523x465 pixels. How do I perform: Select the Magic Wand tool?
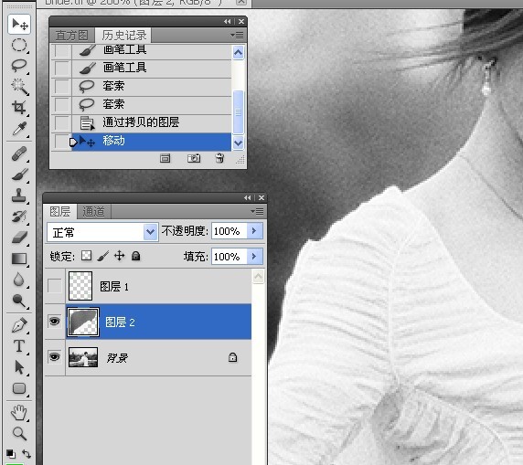(x=19, y=87)
